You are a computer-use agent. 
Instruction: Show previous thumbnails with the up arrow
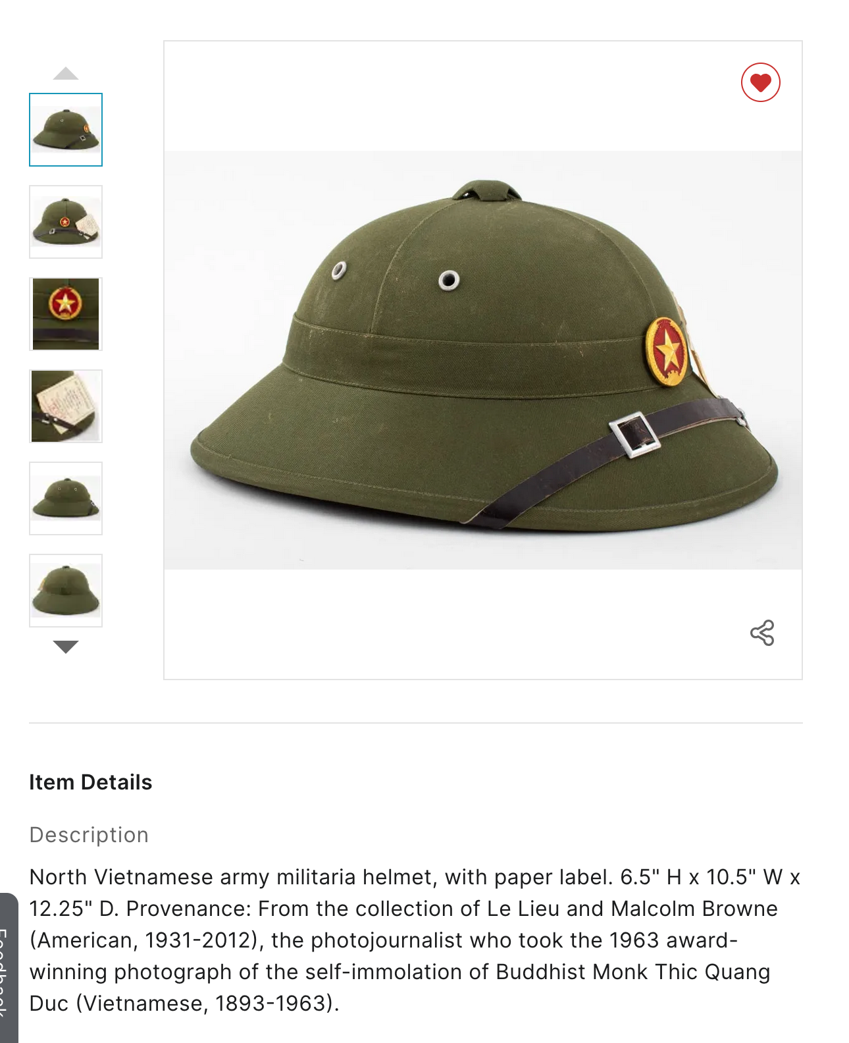coord(66,73)
